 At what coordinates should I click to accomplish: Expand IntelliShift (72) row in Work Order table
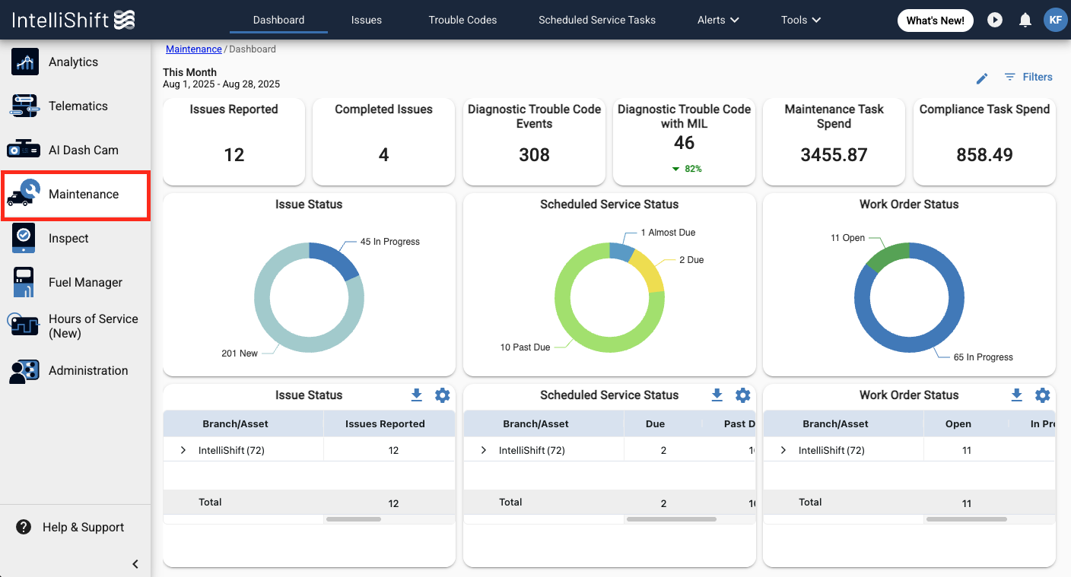tap(783, 450)
